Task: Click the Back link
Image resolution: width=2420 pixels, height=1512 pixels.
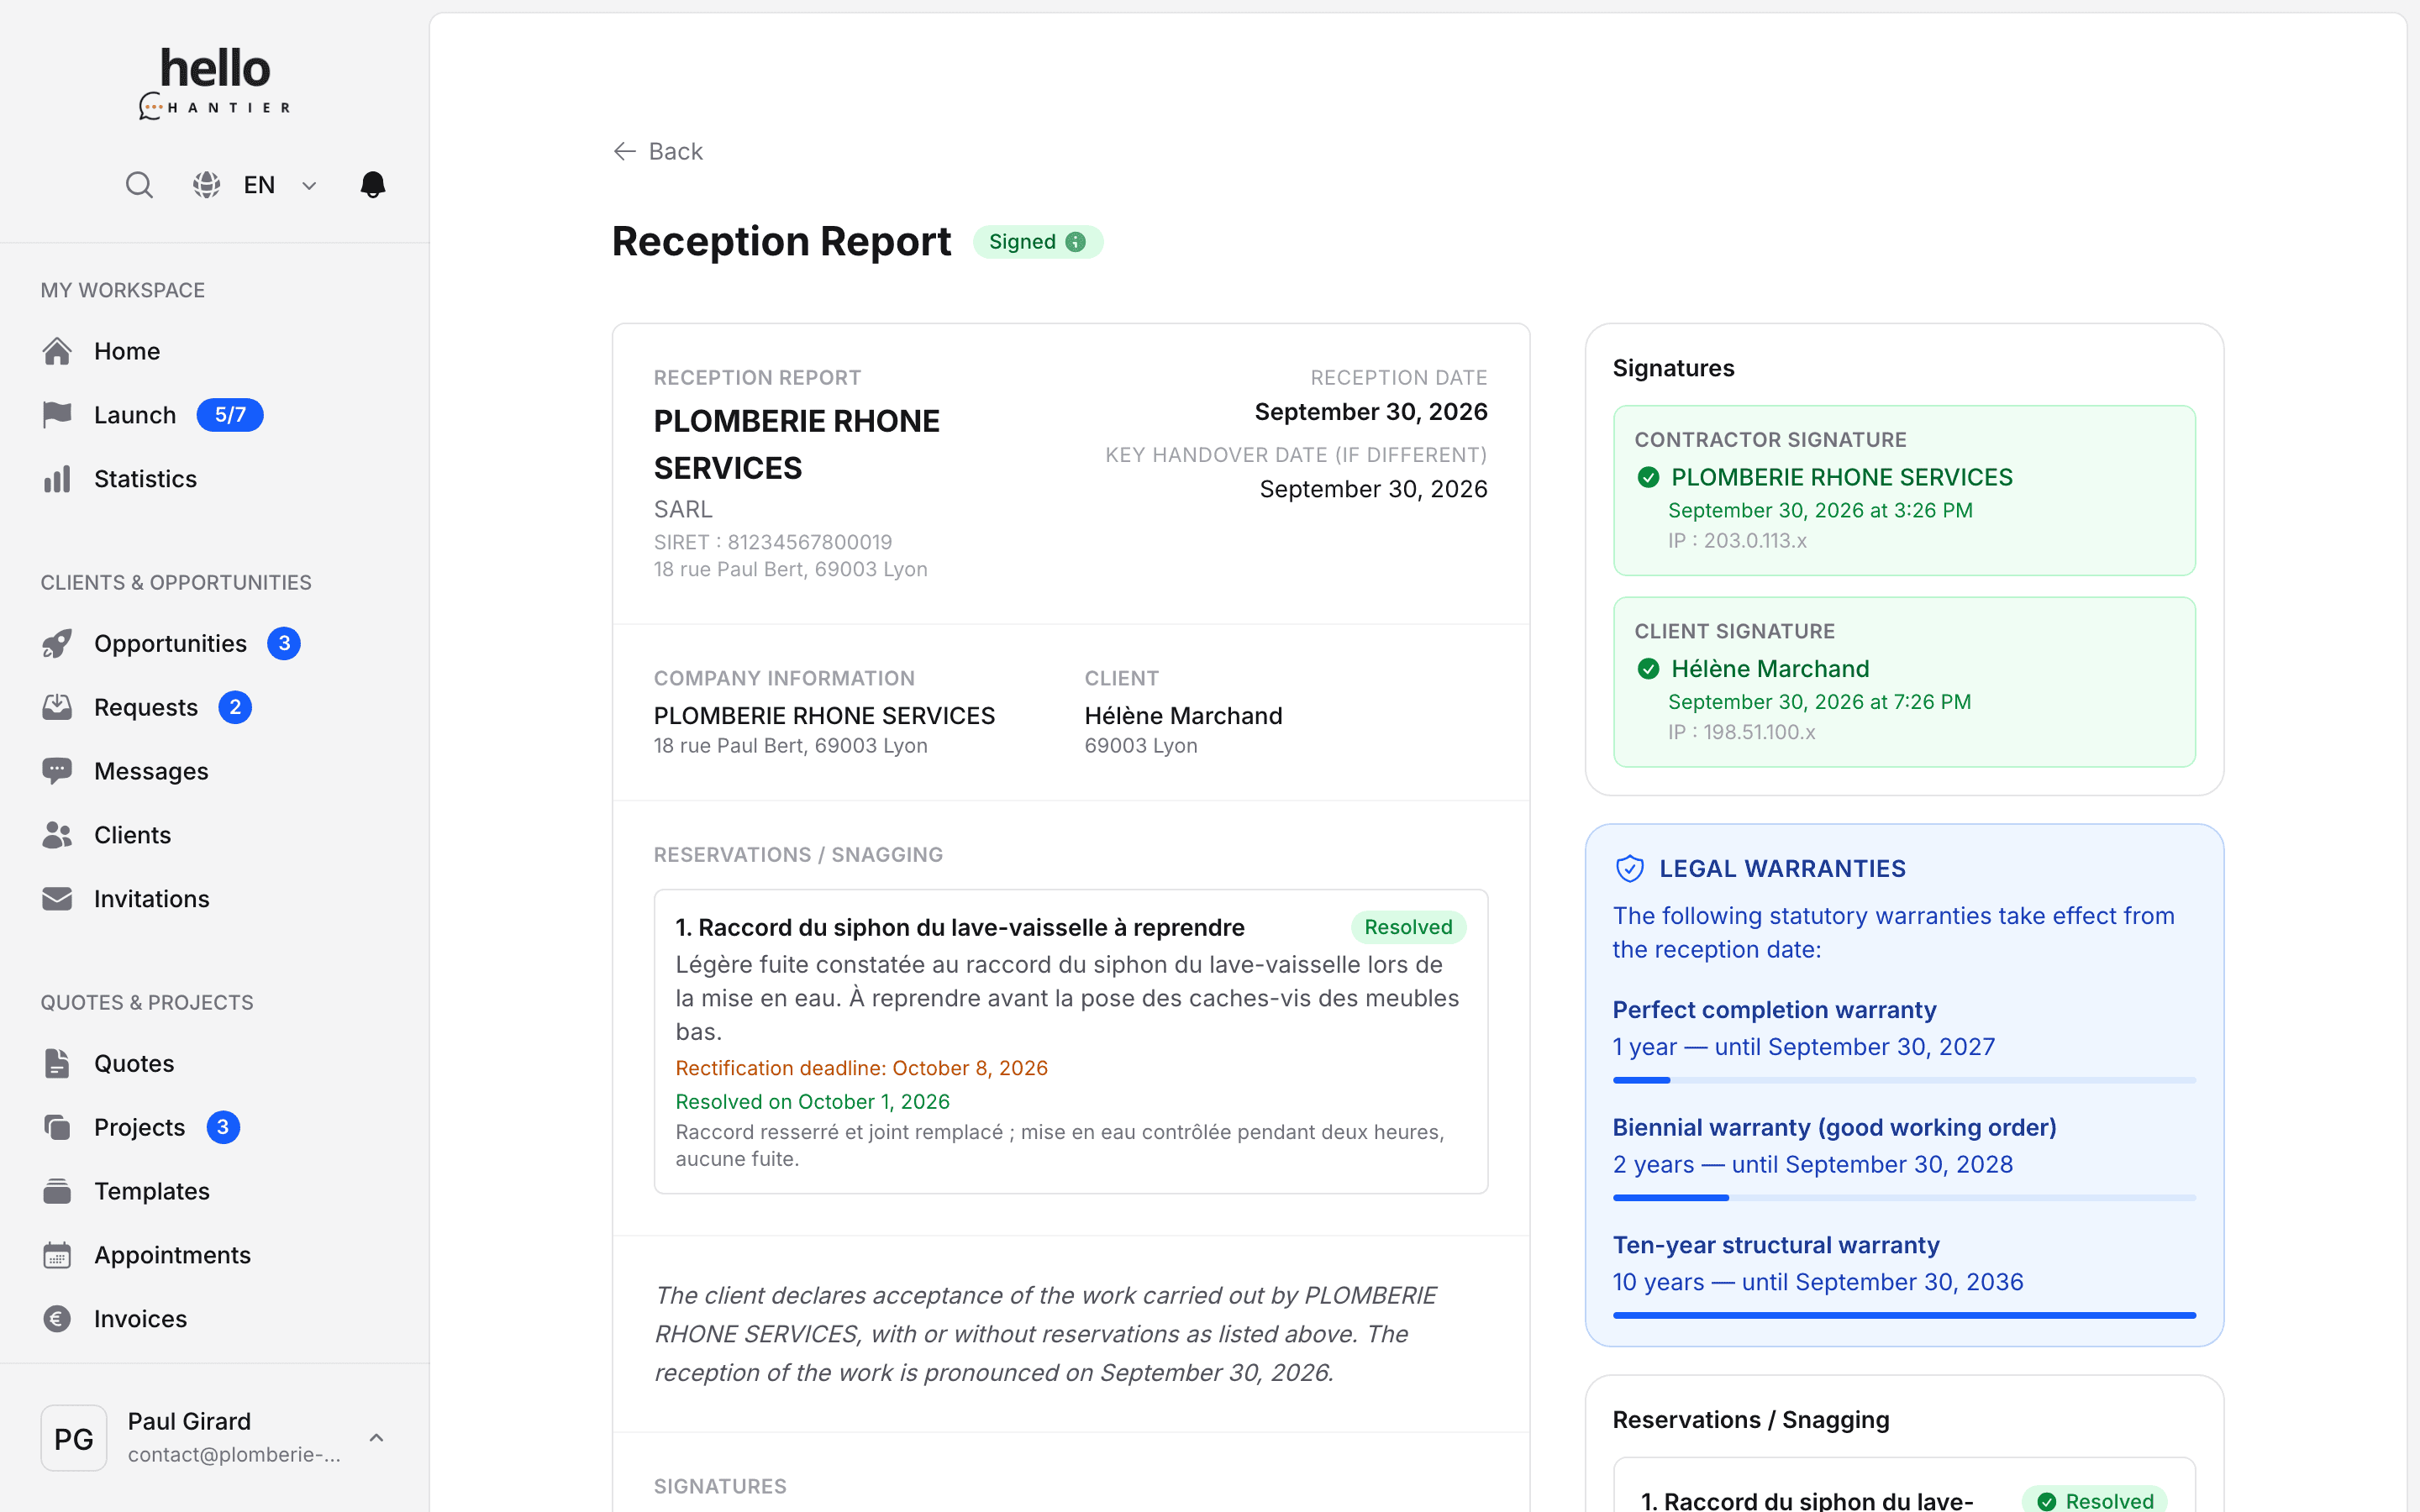Action: coord(658,151)
